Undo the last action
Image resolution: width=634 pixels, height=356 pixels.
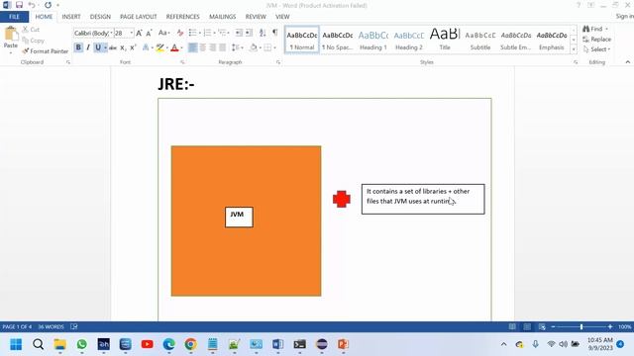tap(31, 5)
